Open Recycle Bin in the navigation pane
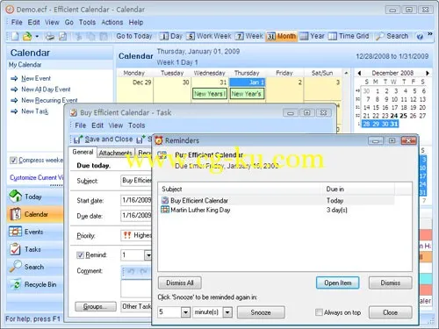 pyautogui.click(x=34, y=284)
